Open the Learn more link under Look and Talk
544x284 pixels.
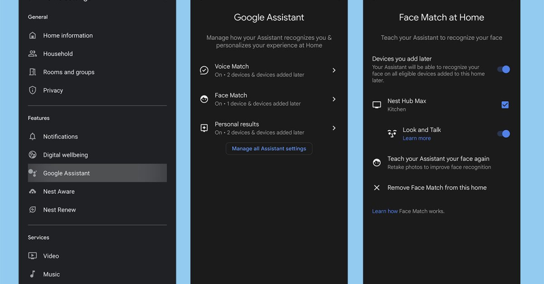coord(417,138)
